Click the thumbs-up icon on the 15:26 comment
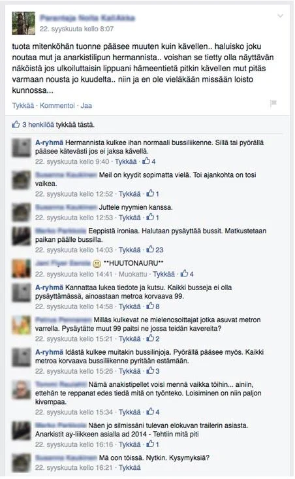Screen dimensions: 295x479 150,371
